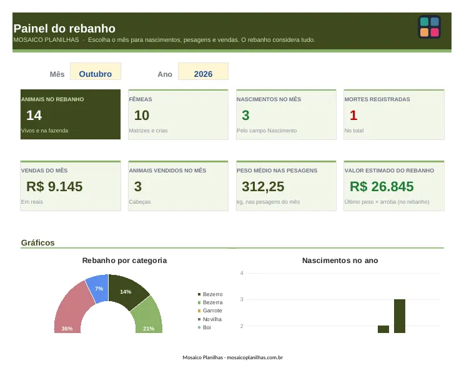Click the Bezerro dark green legend swatch
Image resolution: width=464 pixels, height=373 pixels.
199,294
